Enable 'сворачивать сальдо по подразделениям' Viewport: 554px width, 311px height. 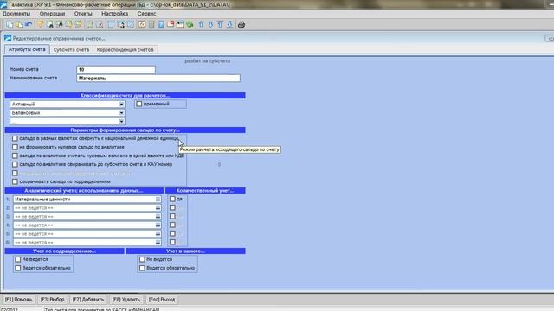(x=15, y=181)
